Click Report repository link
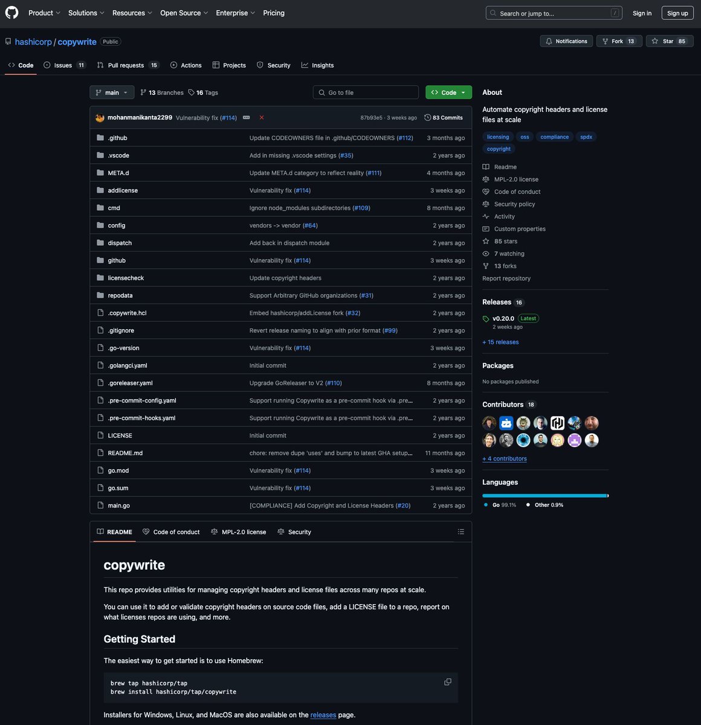Screen dimensions: 701x725 pyautogui.click(x=506, y=279)
